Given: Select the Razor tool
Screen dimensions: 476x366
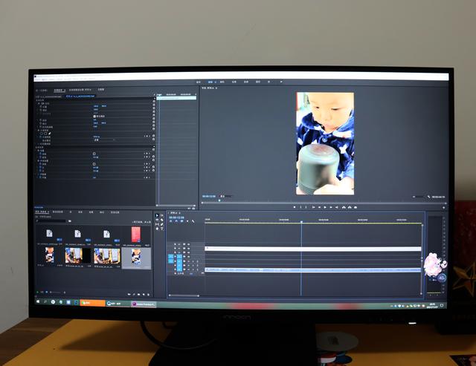Looking at the screenshot, I should click(162, 220).
